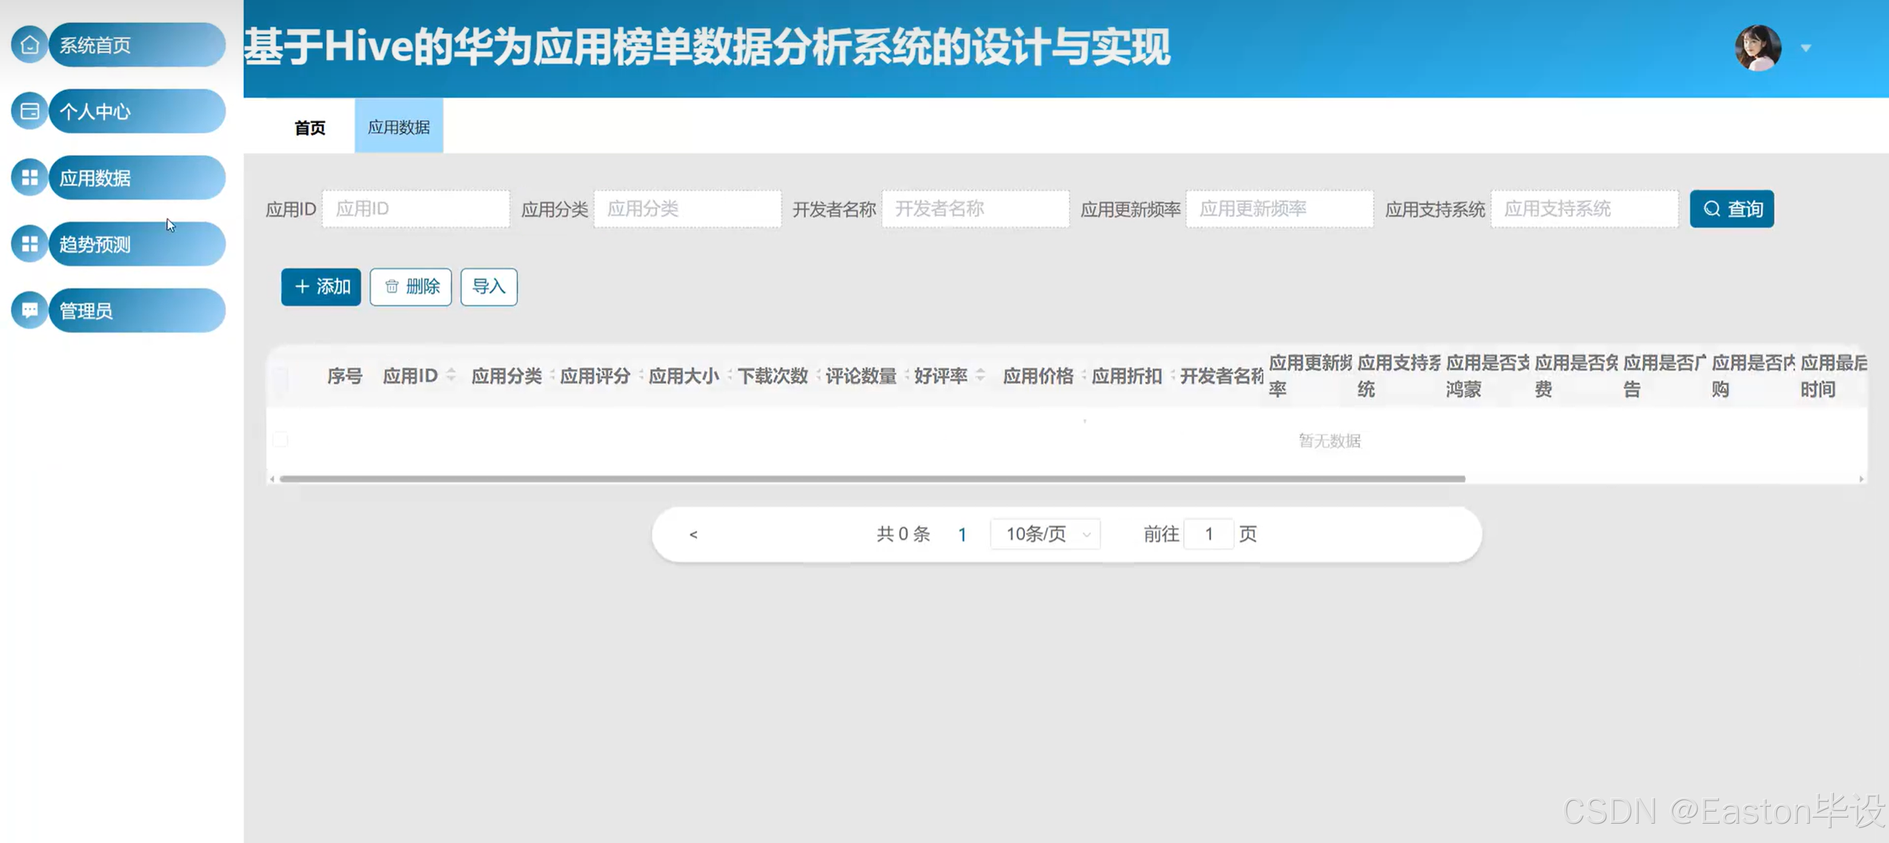Click the table's horizontal scrollbar thumb
Screen dimensions: 1889x843
tap(872, 478)
